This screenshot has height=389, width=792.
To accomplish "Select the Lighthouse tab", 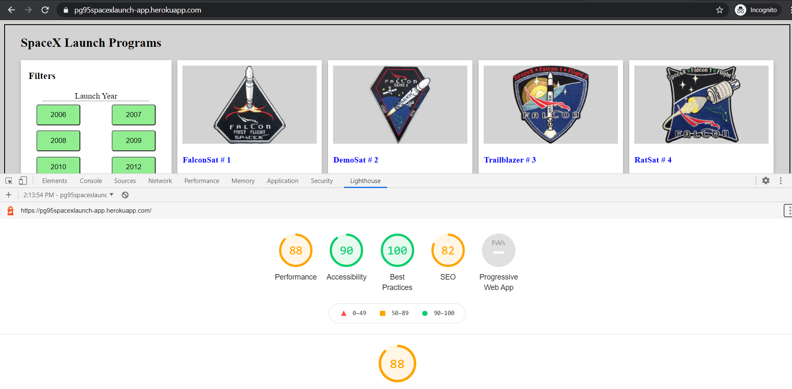I will pyautogui.click(x=365, y=181).
